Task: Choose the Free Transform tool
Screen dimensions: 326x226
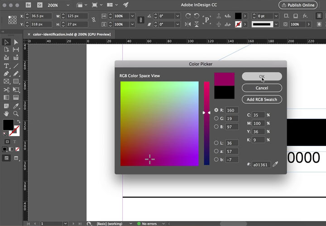Action: (x=16, y=89)
